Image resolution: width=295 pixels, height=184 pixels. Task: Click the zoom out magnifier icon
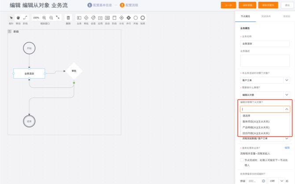click(52, 18)
